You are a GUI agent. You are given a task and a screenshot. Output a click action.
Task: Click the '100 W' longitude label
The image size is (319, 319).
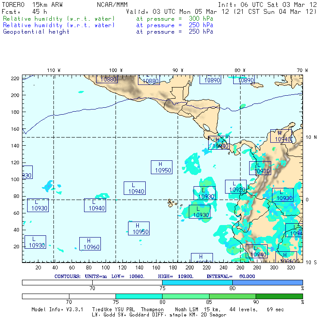(x=116, y=70)
